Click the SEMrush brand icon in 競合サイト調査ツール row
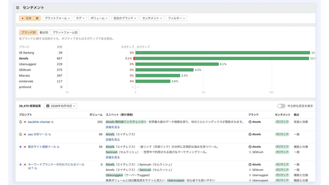The height and width of the screenshot is (185, 329). pyautogui.click(x=250, y=152)
